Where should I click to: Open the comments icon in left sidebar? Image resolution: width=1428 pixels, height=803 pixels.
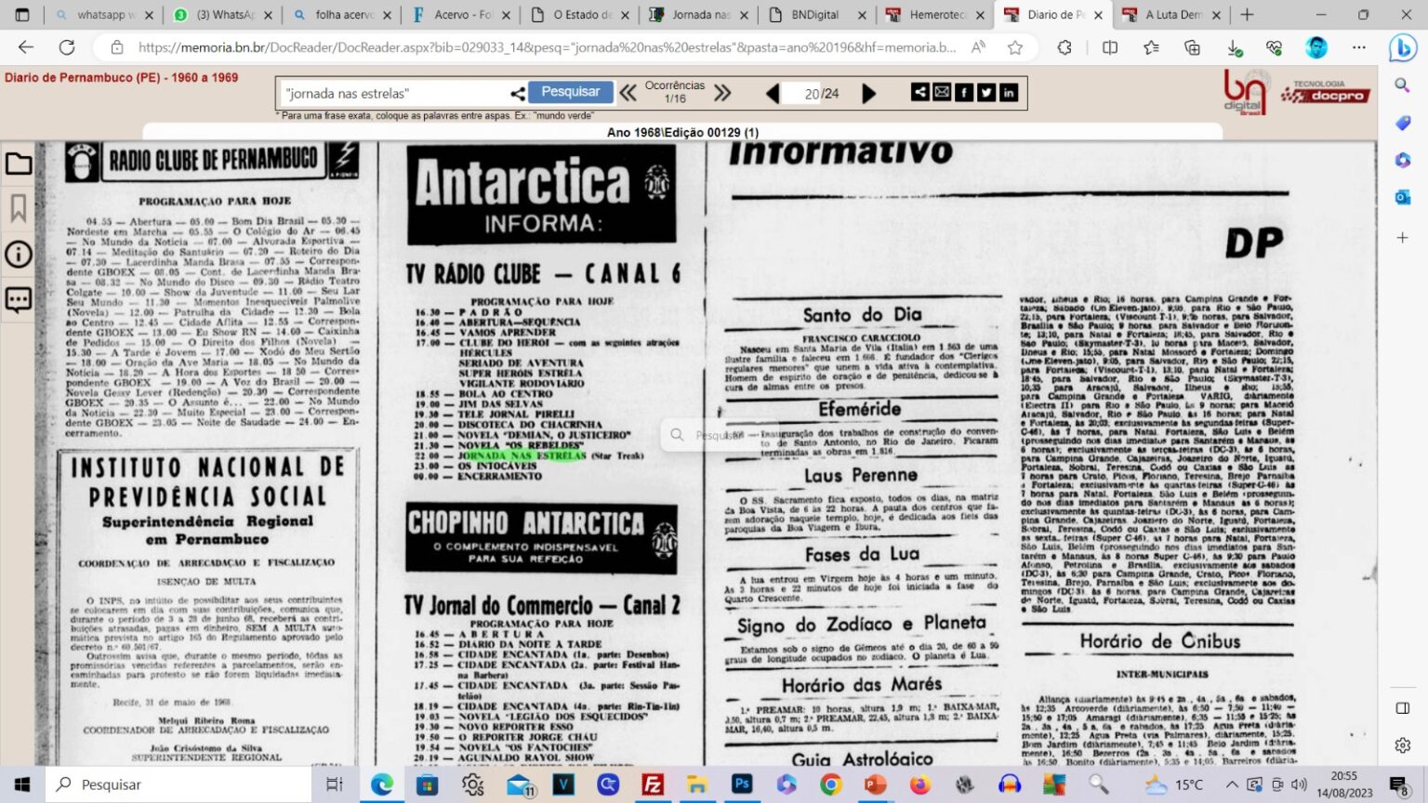pos(19,299)
